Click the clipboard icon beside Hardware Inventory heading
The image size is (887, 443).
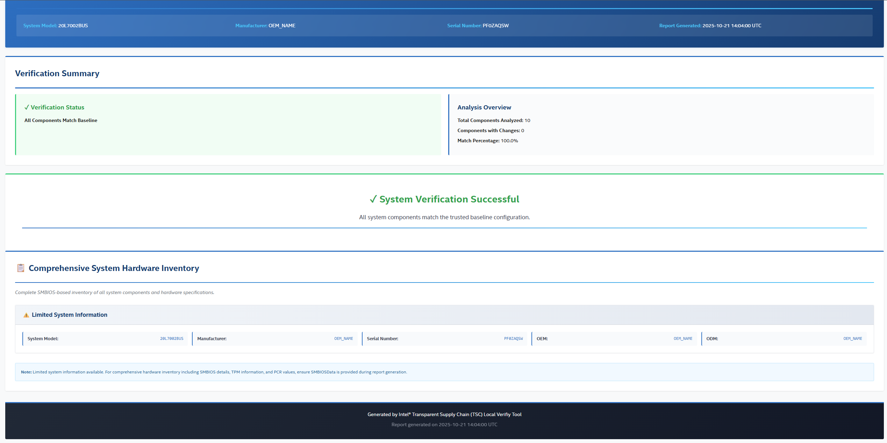(x=21, y=268)
